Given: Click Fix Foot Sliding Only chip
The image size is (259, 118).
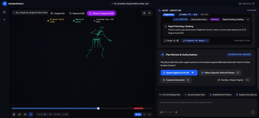Looking at the screenshot, I should tap(170, 95).
